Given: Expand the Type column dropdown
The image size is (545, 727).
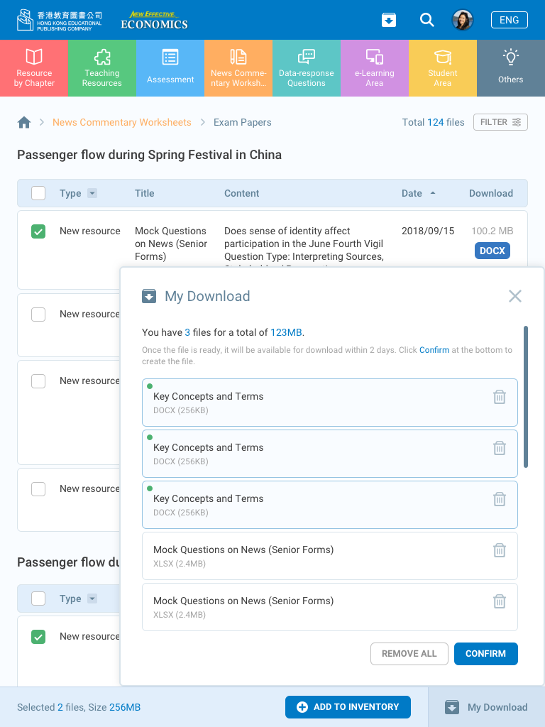Looking at the screenshot, I should point(92,193).
